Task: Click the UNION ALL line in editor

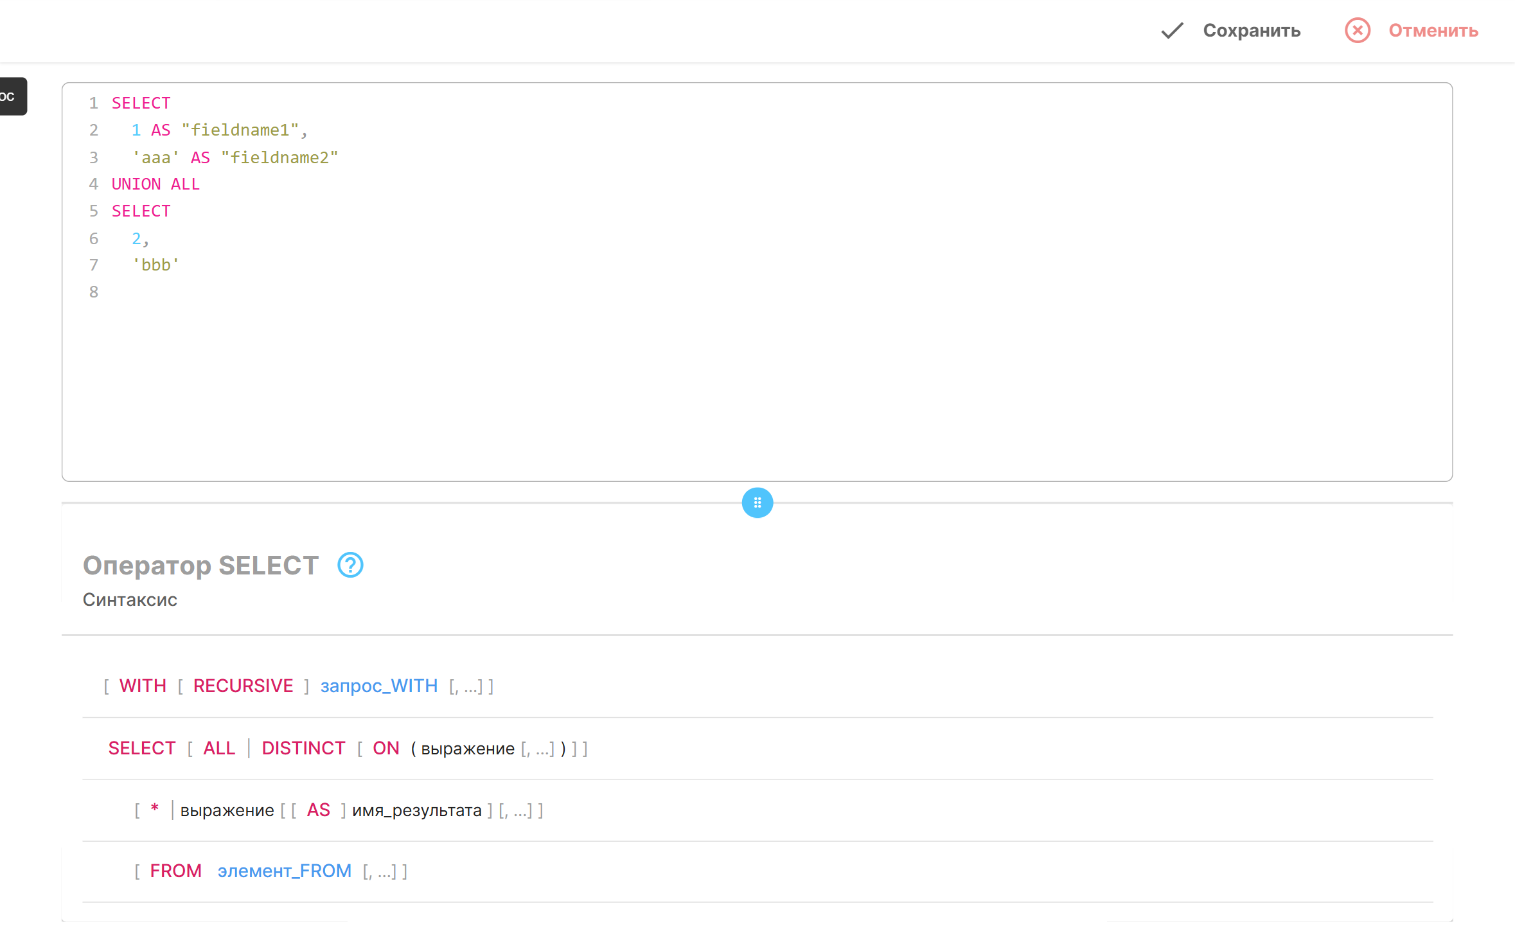Action: pos(155,184)
